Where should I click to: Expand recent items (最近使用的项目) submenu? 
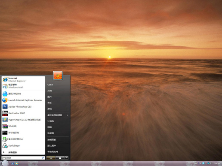(58, 115)
